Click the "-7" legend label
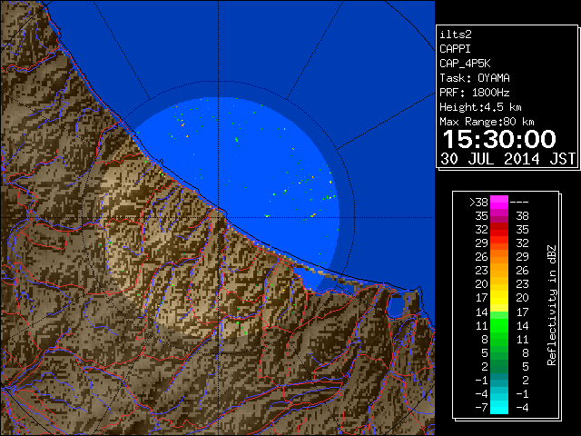Viewport: 581px width, 436px height. [x=482, y=408]
